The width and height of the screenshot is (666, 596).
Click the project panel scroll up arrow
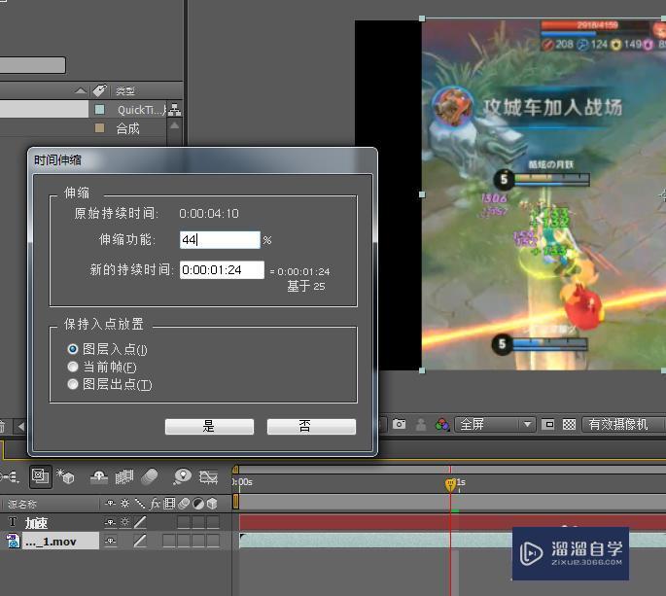point(175,125)
